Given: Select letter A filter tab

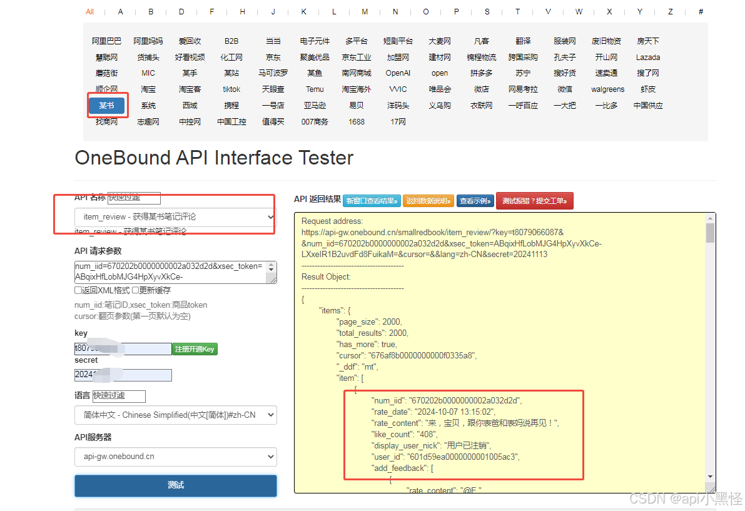Looking at the screenshot, I should pos(120,12).
